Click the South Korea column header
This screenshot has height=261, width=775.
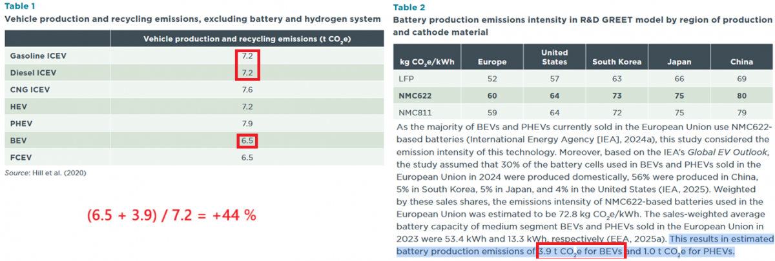coord(616,62)
